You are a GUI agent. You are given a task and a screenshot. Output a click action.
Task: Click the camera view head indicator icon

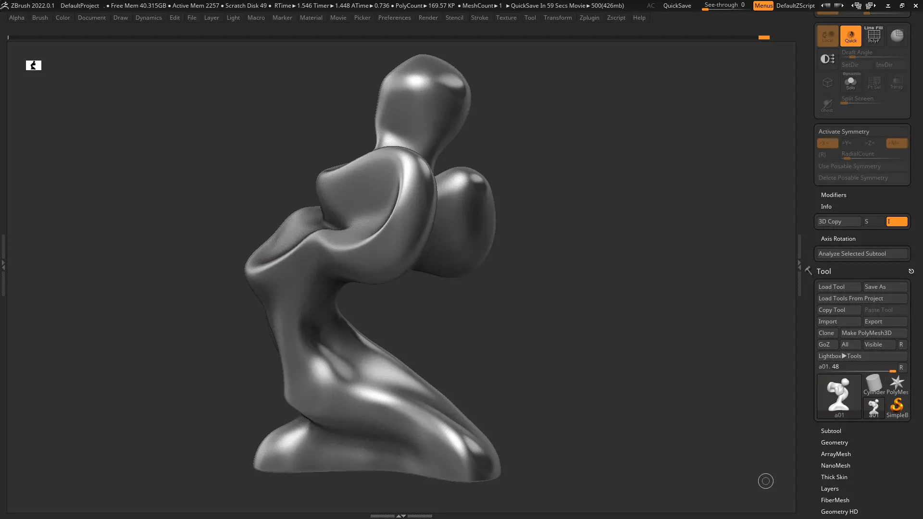point(34,65)
